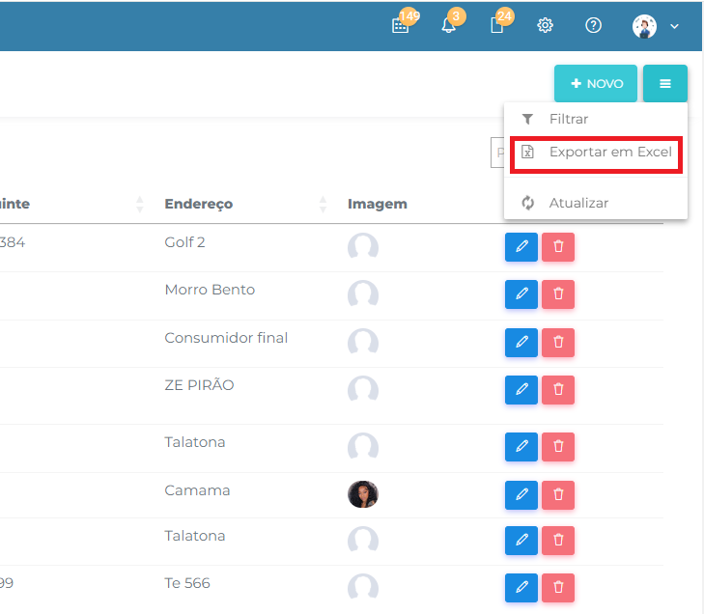Viewport: 704px width, 614px height.
Task: Click the trash button for Te 566 row
Action: tap(558, 587)
